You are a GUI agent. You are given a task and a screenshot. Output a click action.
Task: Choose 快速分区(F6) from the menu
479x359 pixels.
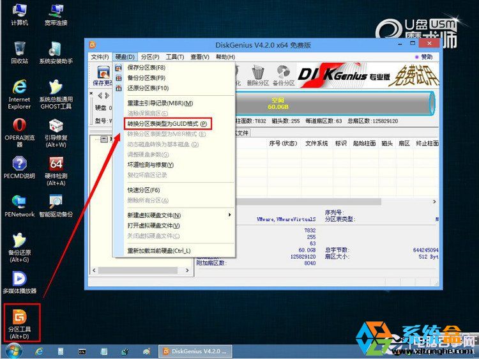(143, 190)
